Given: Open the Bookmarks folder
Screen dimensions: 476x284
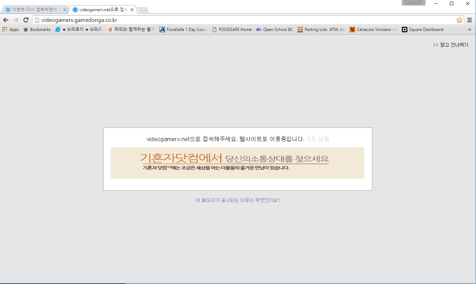Looking at the screenshot, I should pos(37,30).
